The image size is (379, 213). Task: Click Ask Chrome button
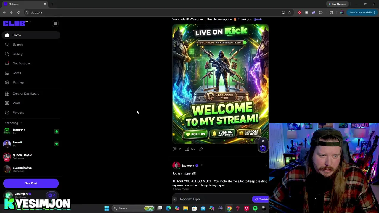(x=337, y=4)
